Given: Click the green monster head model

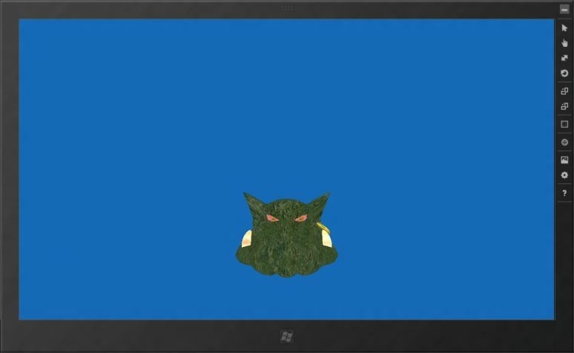Looking at the screenshot, I should [x=287, y=235].
